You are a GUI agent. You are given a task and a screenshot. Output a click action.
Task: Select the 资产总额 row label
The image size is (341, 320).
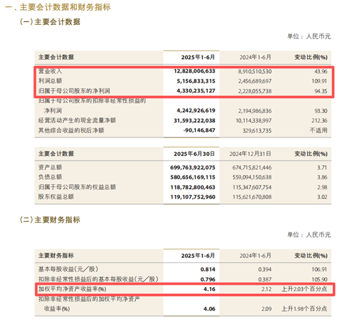pyautogui.click(x=50, y=167)
